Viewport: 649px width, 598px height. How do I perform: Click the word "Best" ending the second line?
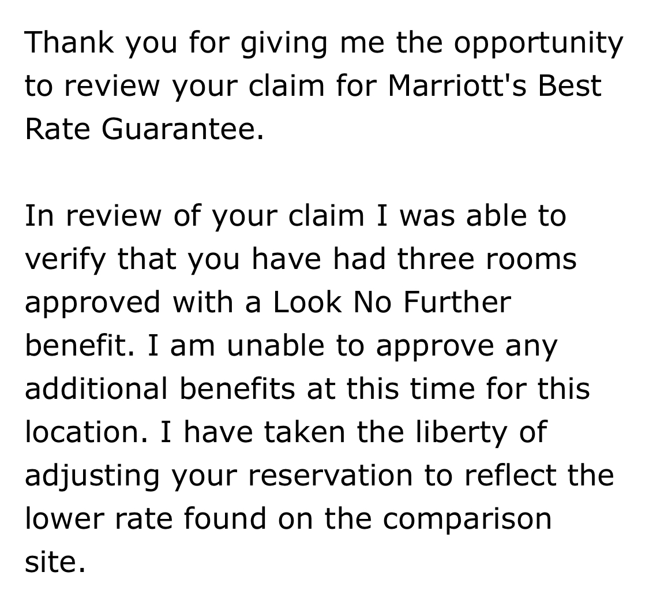pos(569,86)
